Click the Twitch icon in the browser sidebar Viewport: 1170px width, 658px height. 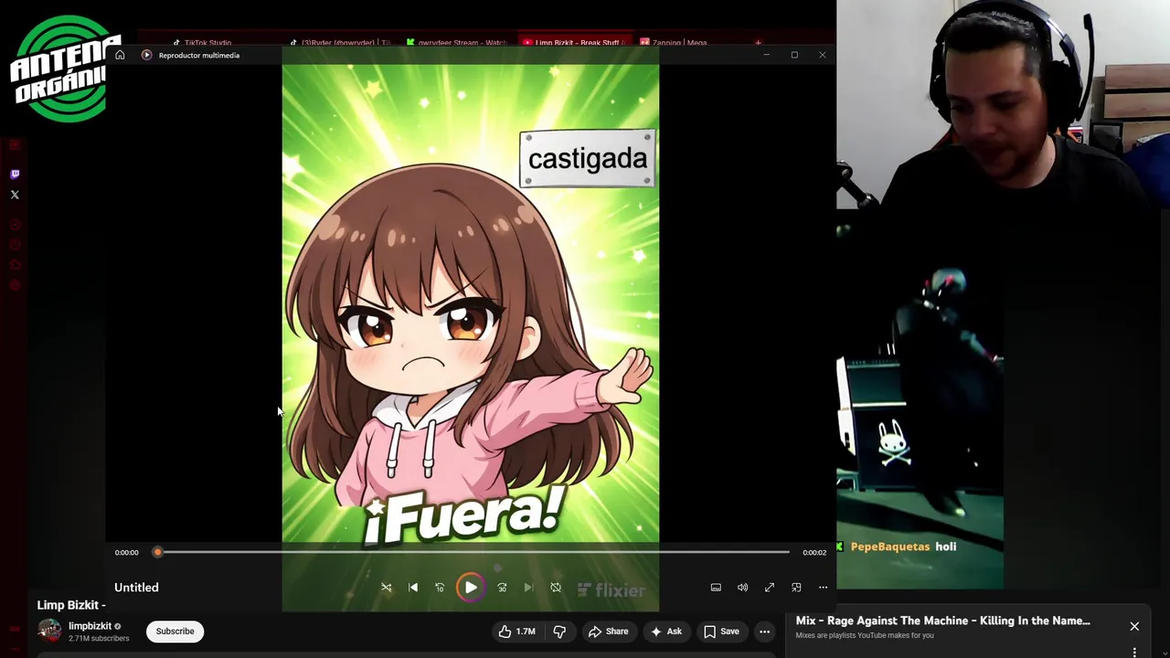click(15, 174)
